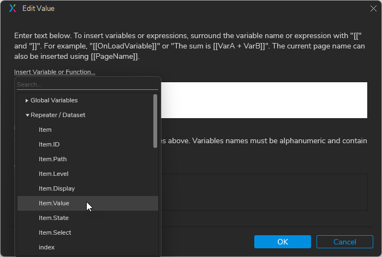
Task: Close the Edit Value dialog
Action: coord(373,8)
